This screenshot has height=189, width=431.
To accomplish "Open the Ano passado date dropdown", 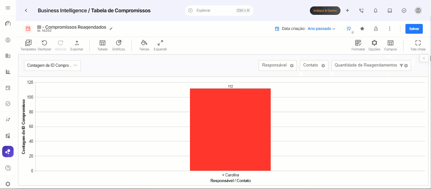I will (321, 29).
